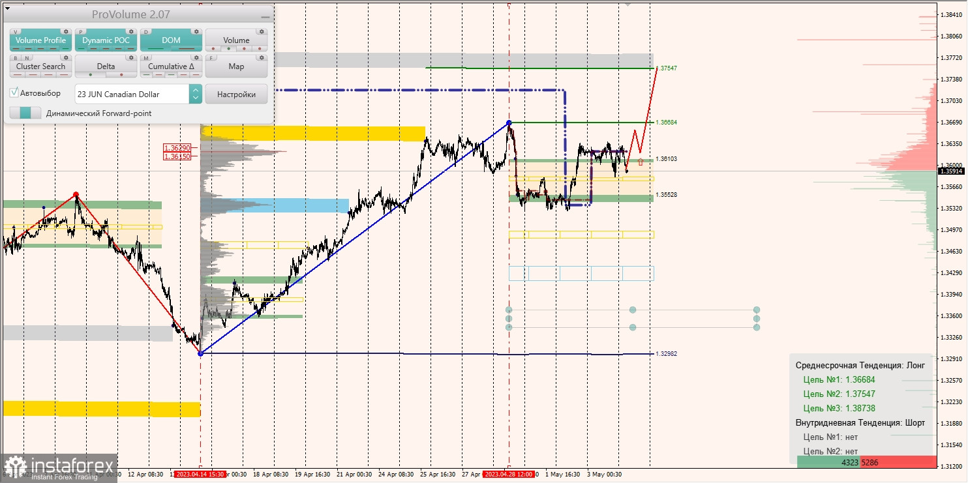
Task: Click the P hotkey tag on Dynamic POC
Action: click(81, 31)
